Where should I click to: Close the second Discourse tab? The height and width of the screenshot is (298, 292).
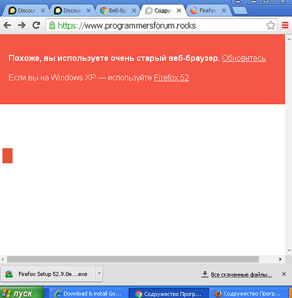[88, 11]
